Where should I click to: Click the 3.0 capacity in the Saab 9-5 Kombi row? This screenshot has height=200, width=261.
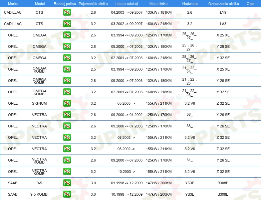[93, 194]
